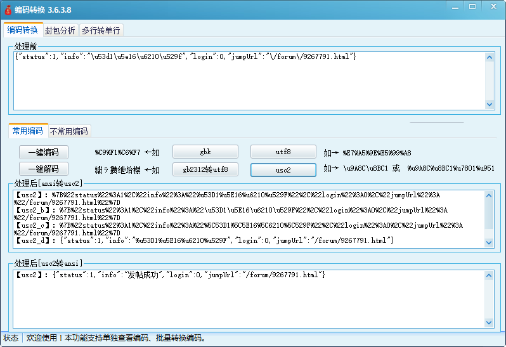Click the \u9A8C\u8BC1 example text
This screenshot has width=506, height=347.
click(x=366, y=169)
